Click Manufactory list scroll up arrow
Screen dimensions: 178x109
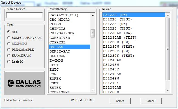coord(93,15)
